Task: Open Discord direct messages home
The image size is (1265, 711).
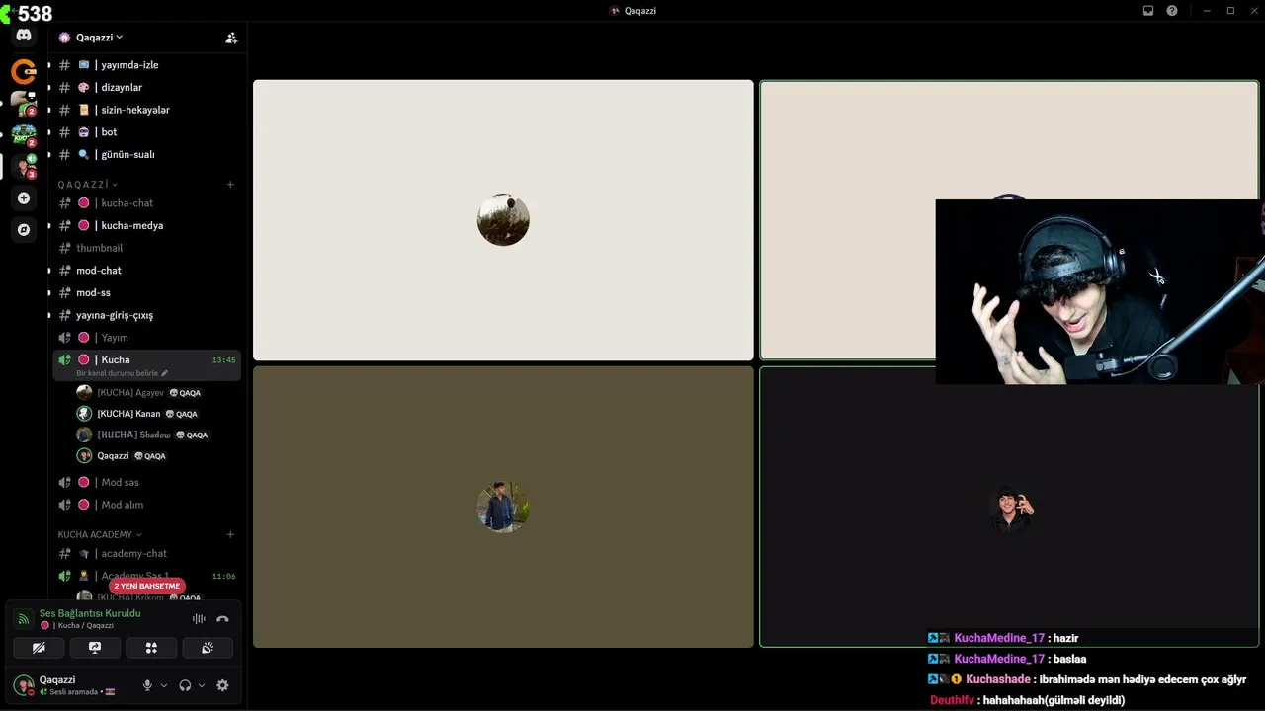Action: [x=24, y=36]
